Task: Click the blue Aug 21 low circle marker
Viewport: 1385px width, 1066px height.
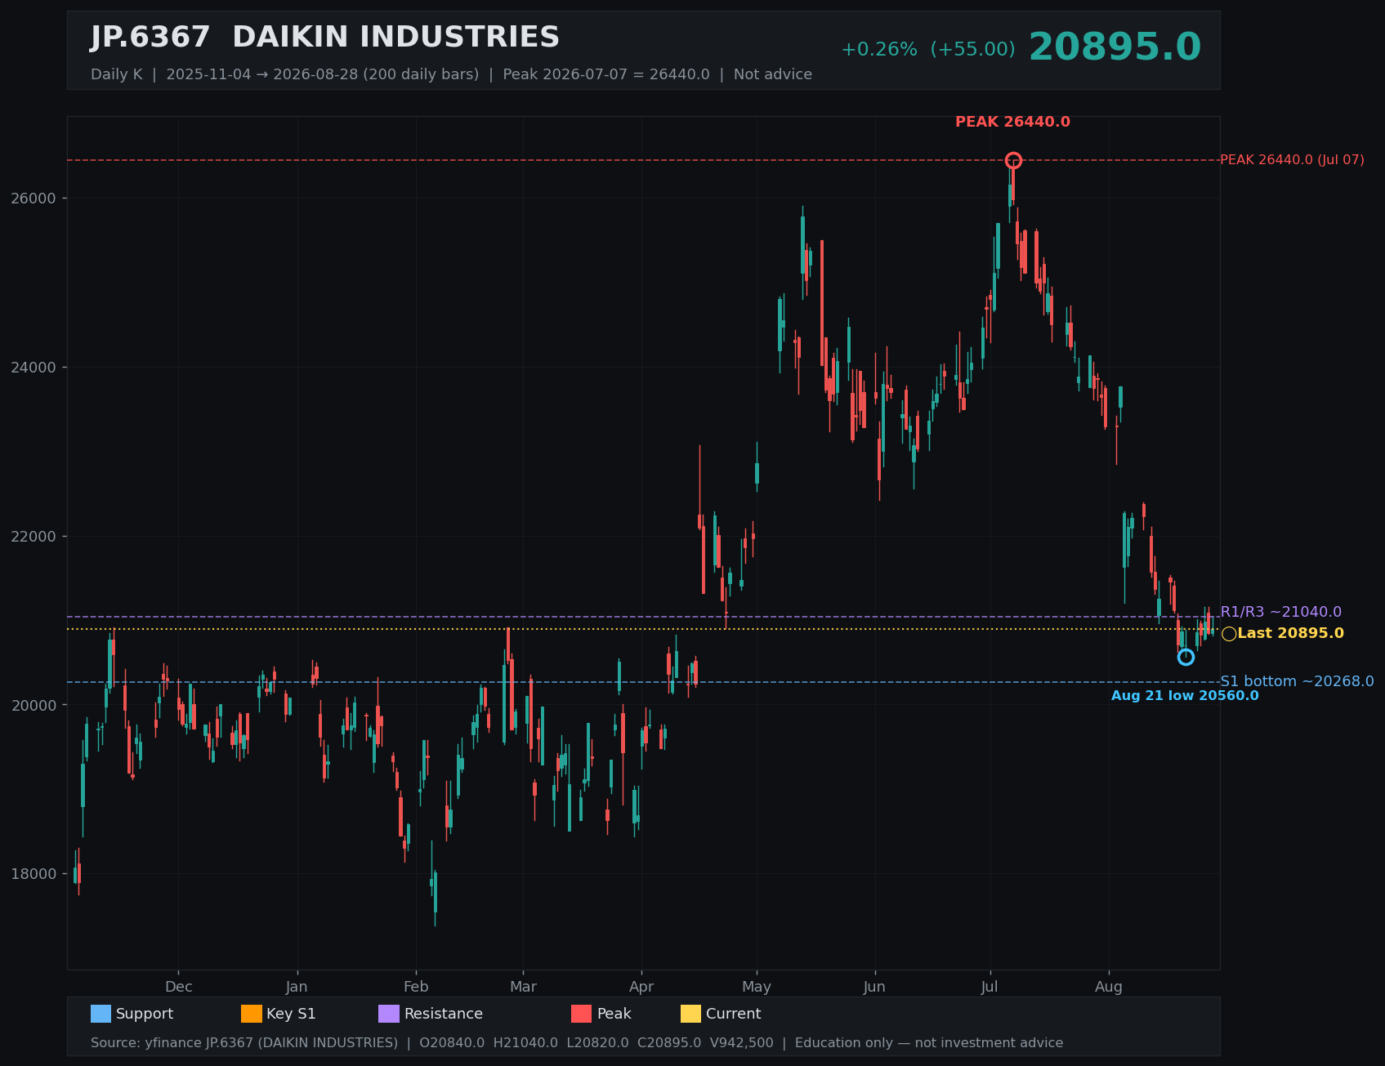Action: point(1186,657)
